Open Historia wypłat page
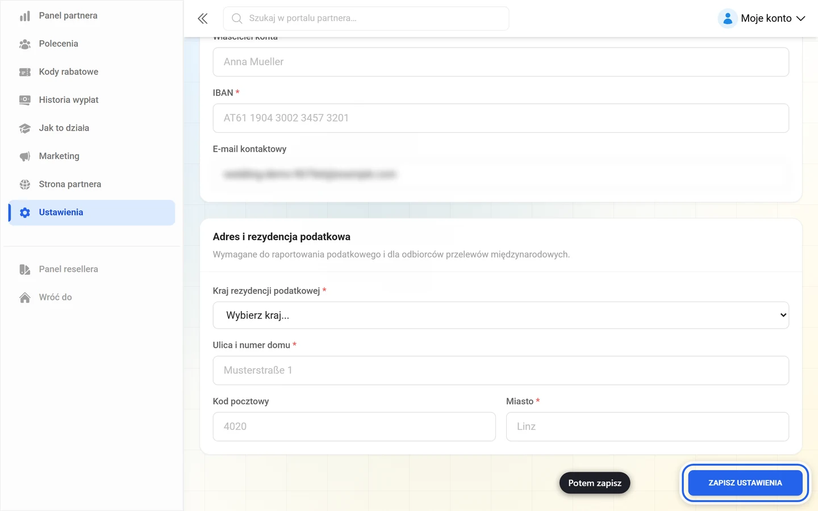 click(x=91, y=100)
